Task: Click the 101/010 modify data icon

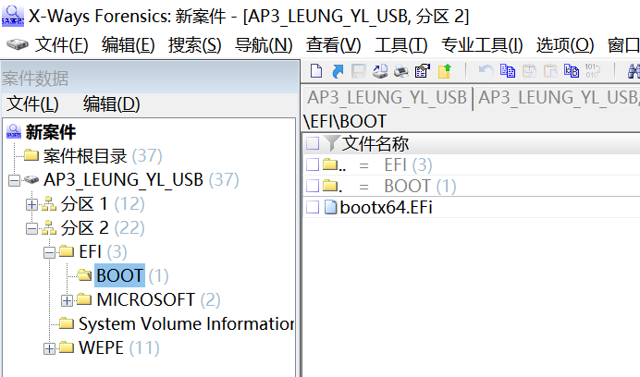Action: click(x=593, y=71)
